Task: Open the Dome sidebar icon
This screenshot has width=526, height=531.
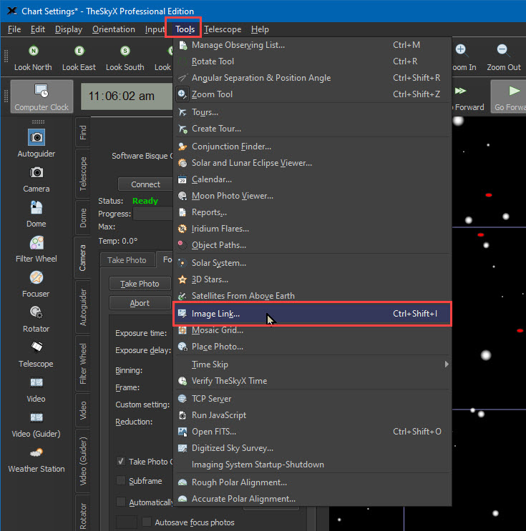Action: point(36,207)
